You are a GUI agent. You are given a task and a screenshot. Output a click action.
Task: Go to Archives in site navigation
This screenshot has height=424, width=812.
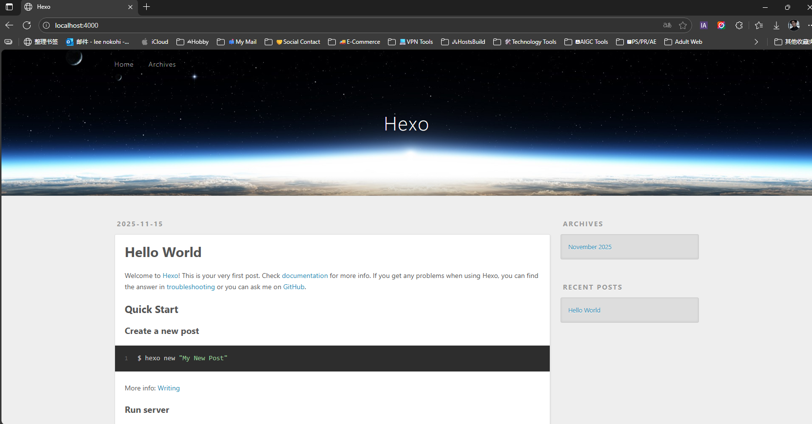(x=162, y=64)
